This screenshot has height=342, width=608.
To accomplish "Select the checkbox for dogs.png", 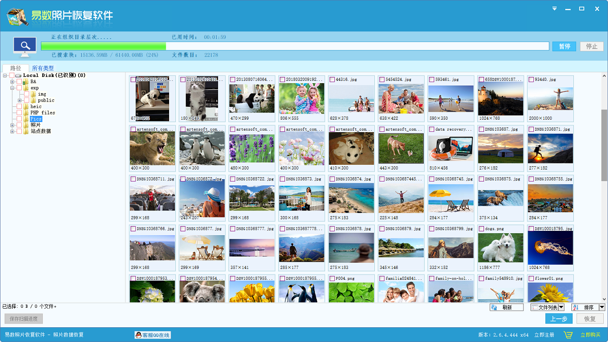I will pyautogui.click(x=482, y=229).
